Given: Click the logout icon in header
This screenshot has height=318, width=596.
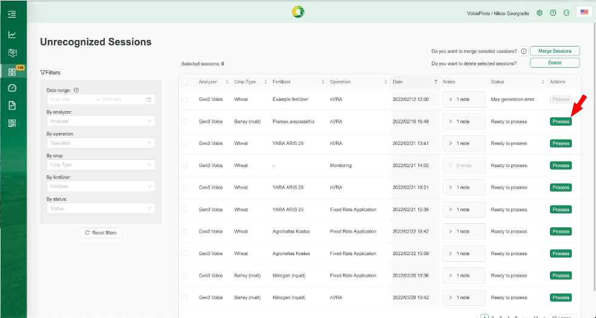Looking at the screenshot, I should point(566,13).
